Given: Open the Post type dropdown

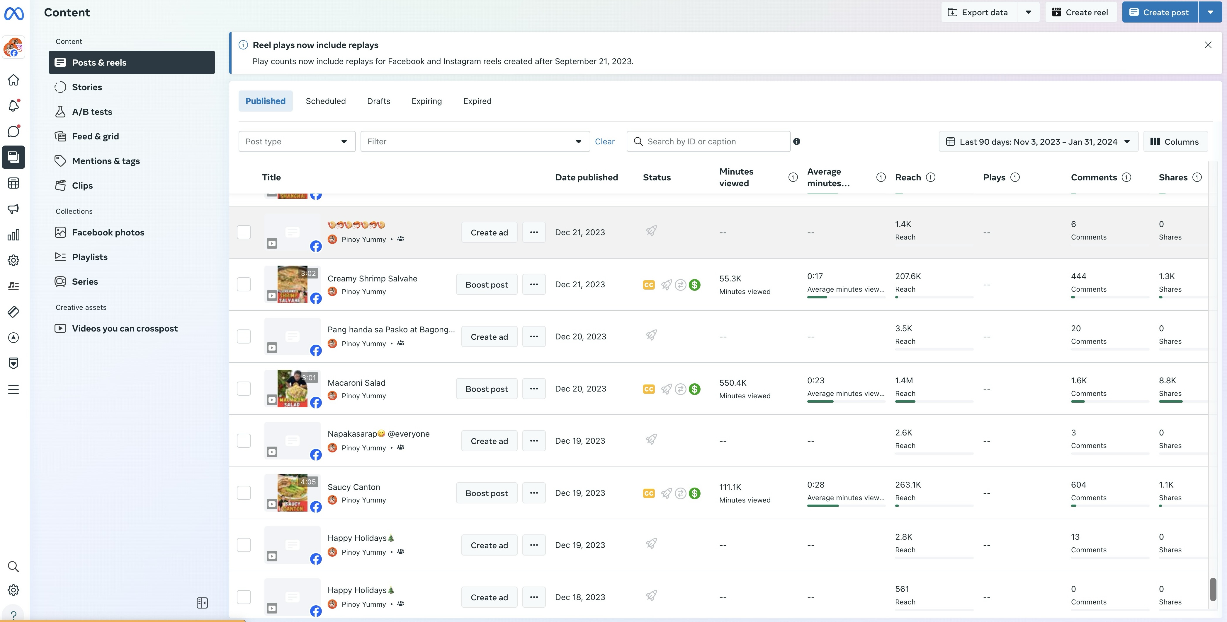Looking at the screenshot, I should (x=296, y=141).
